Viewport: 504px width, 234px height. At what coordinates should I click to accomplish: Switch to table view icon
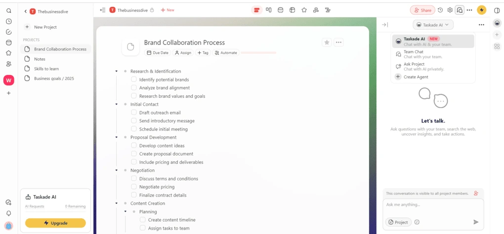click(292, 10)
